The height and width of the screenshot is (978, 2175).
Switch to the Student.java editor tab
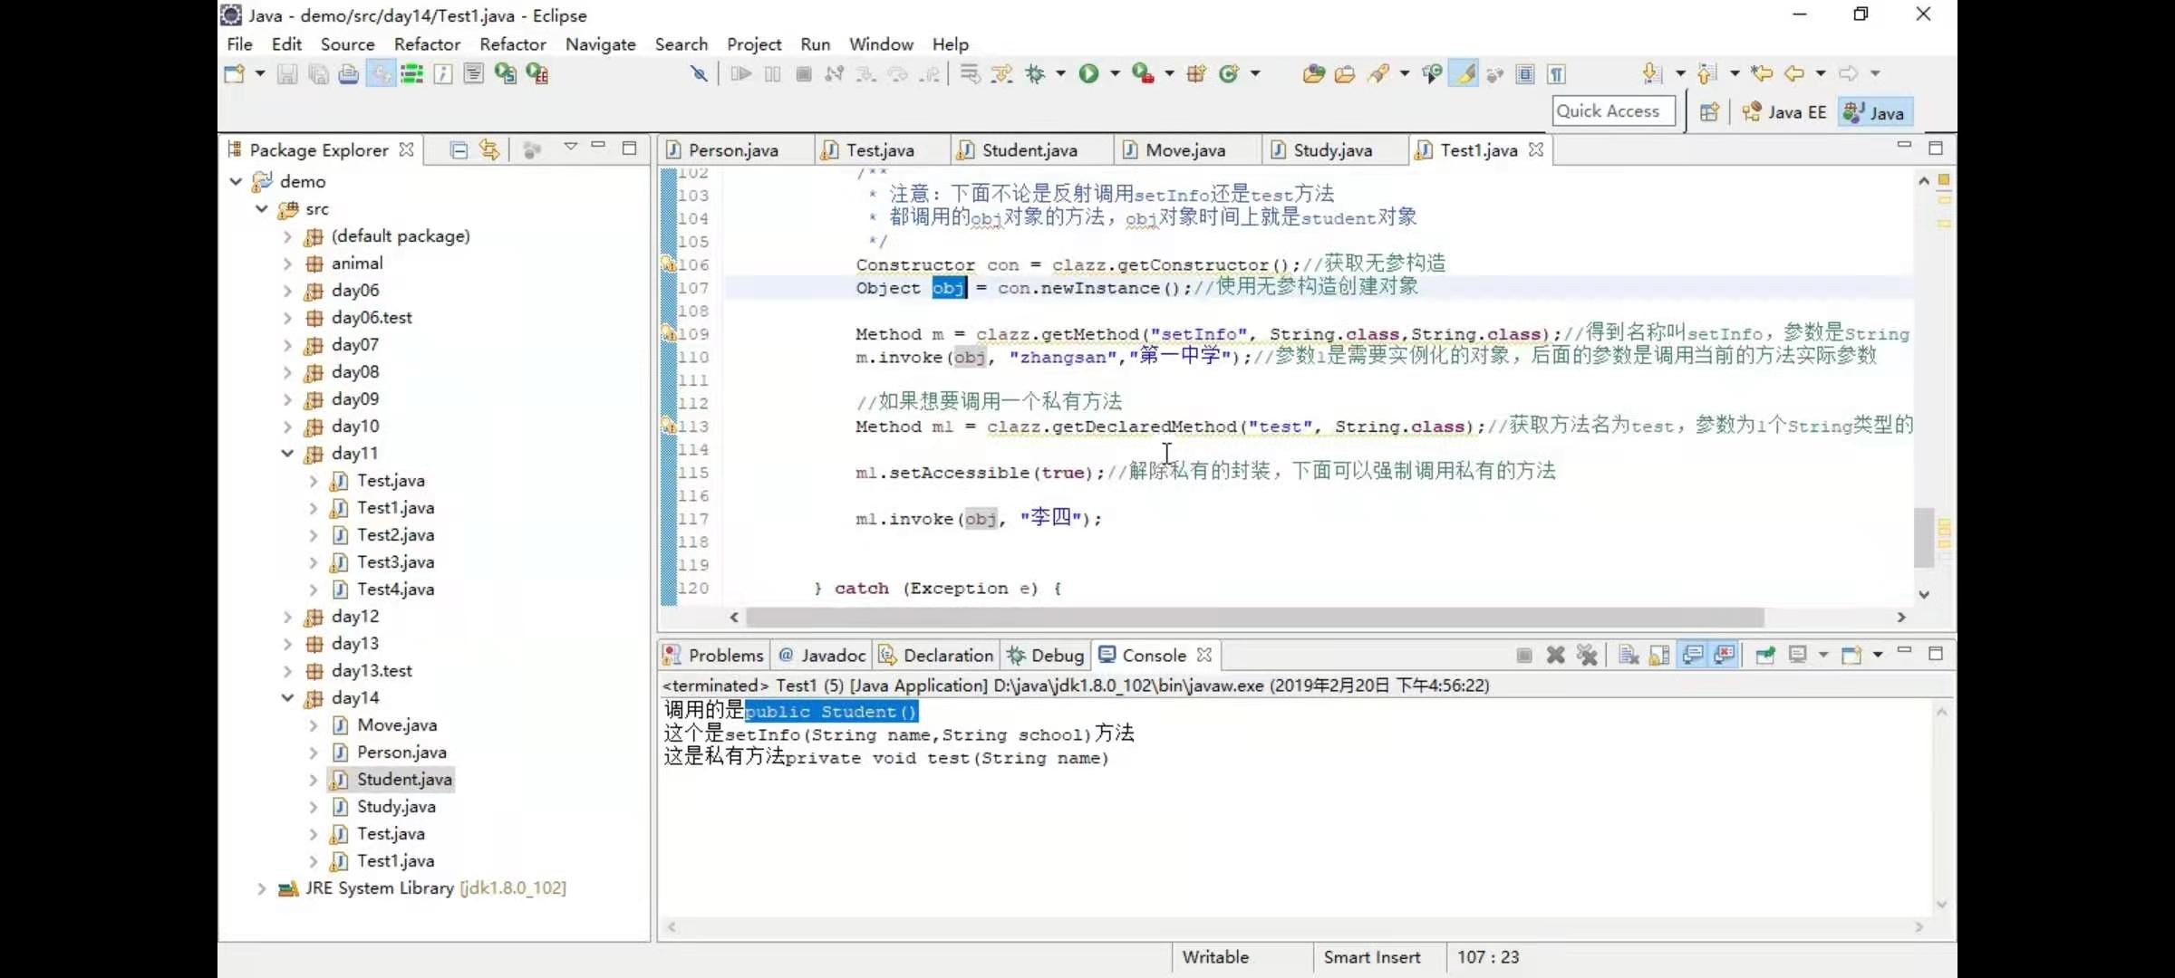click(x=1029, y=150)
